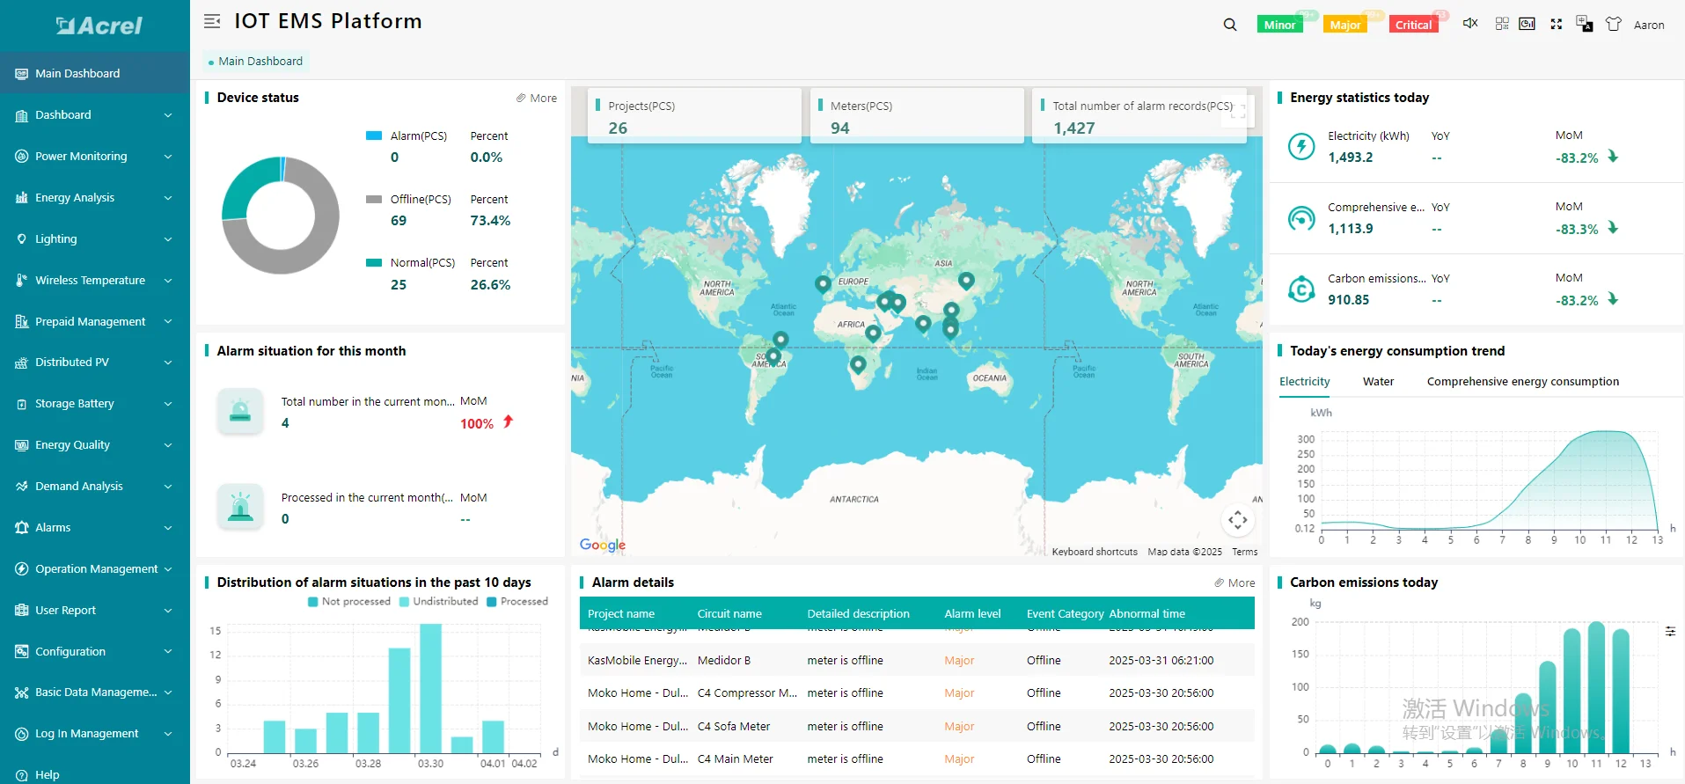Open the Aaron user menu
The image size is (1685, 784).
click(1648, 25)
